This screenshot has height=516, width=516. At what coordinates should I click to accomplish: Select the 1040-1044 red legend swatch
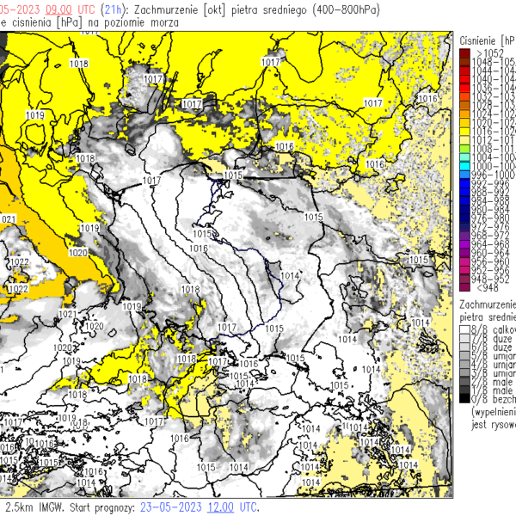pyautogui.click(x=464, y=79)
